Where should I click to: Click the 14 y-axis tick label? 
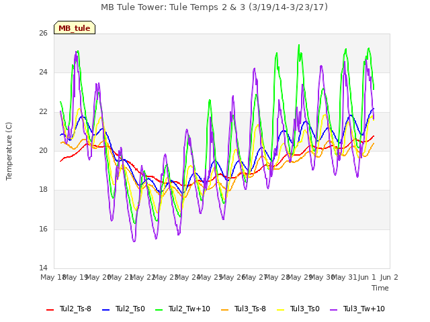click(x=43, y=268)
